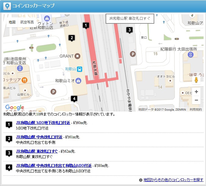Screen dimensions: 206x186
Task: Open JR和歌山駅 東改札口すぐ link
Action: click(x=37, y=151)
